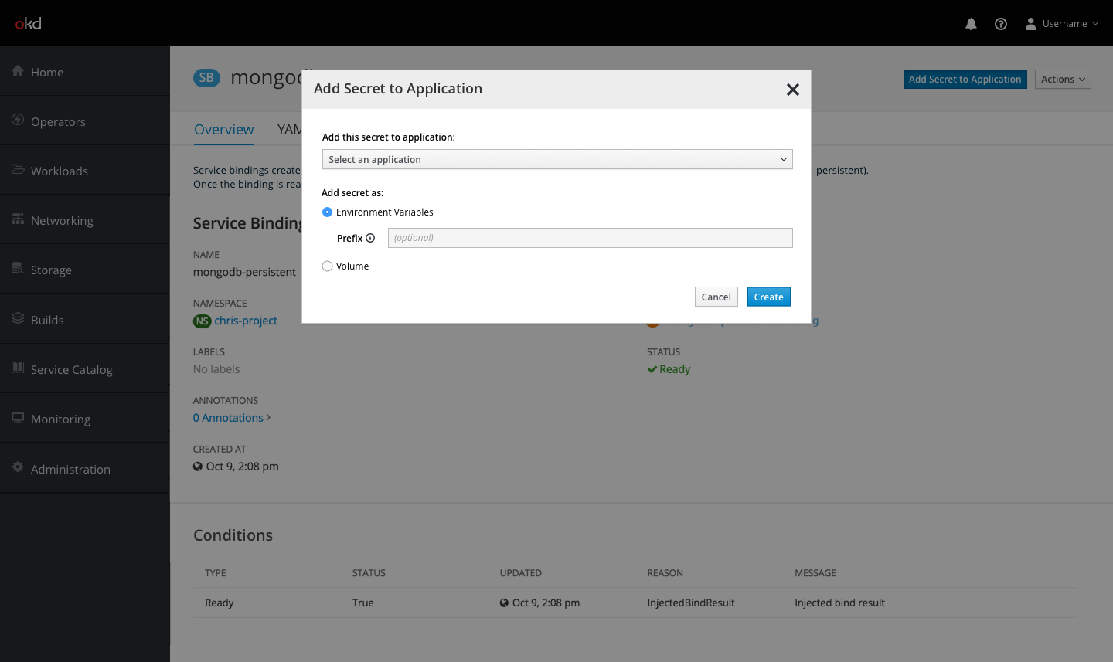Open the Select an application dropdown
Viewport: 1113px width, 662px height.
pos(557,159)
